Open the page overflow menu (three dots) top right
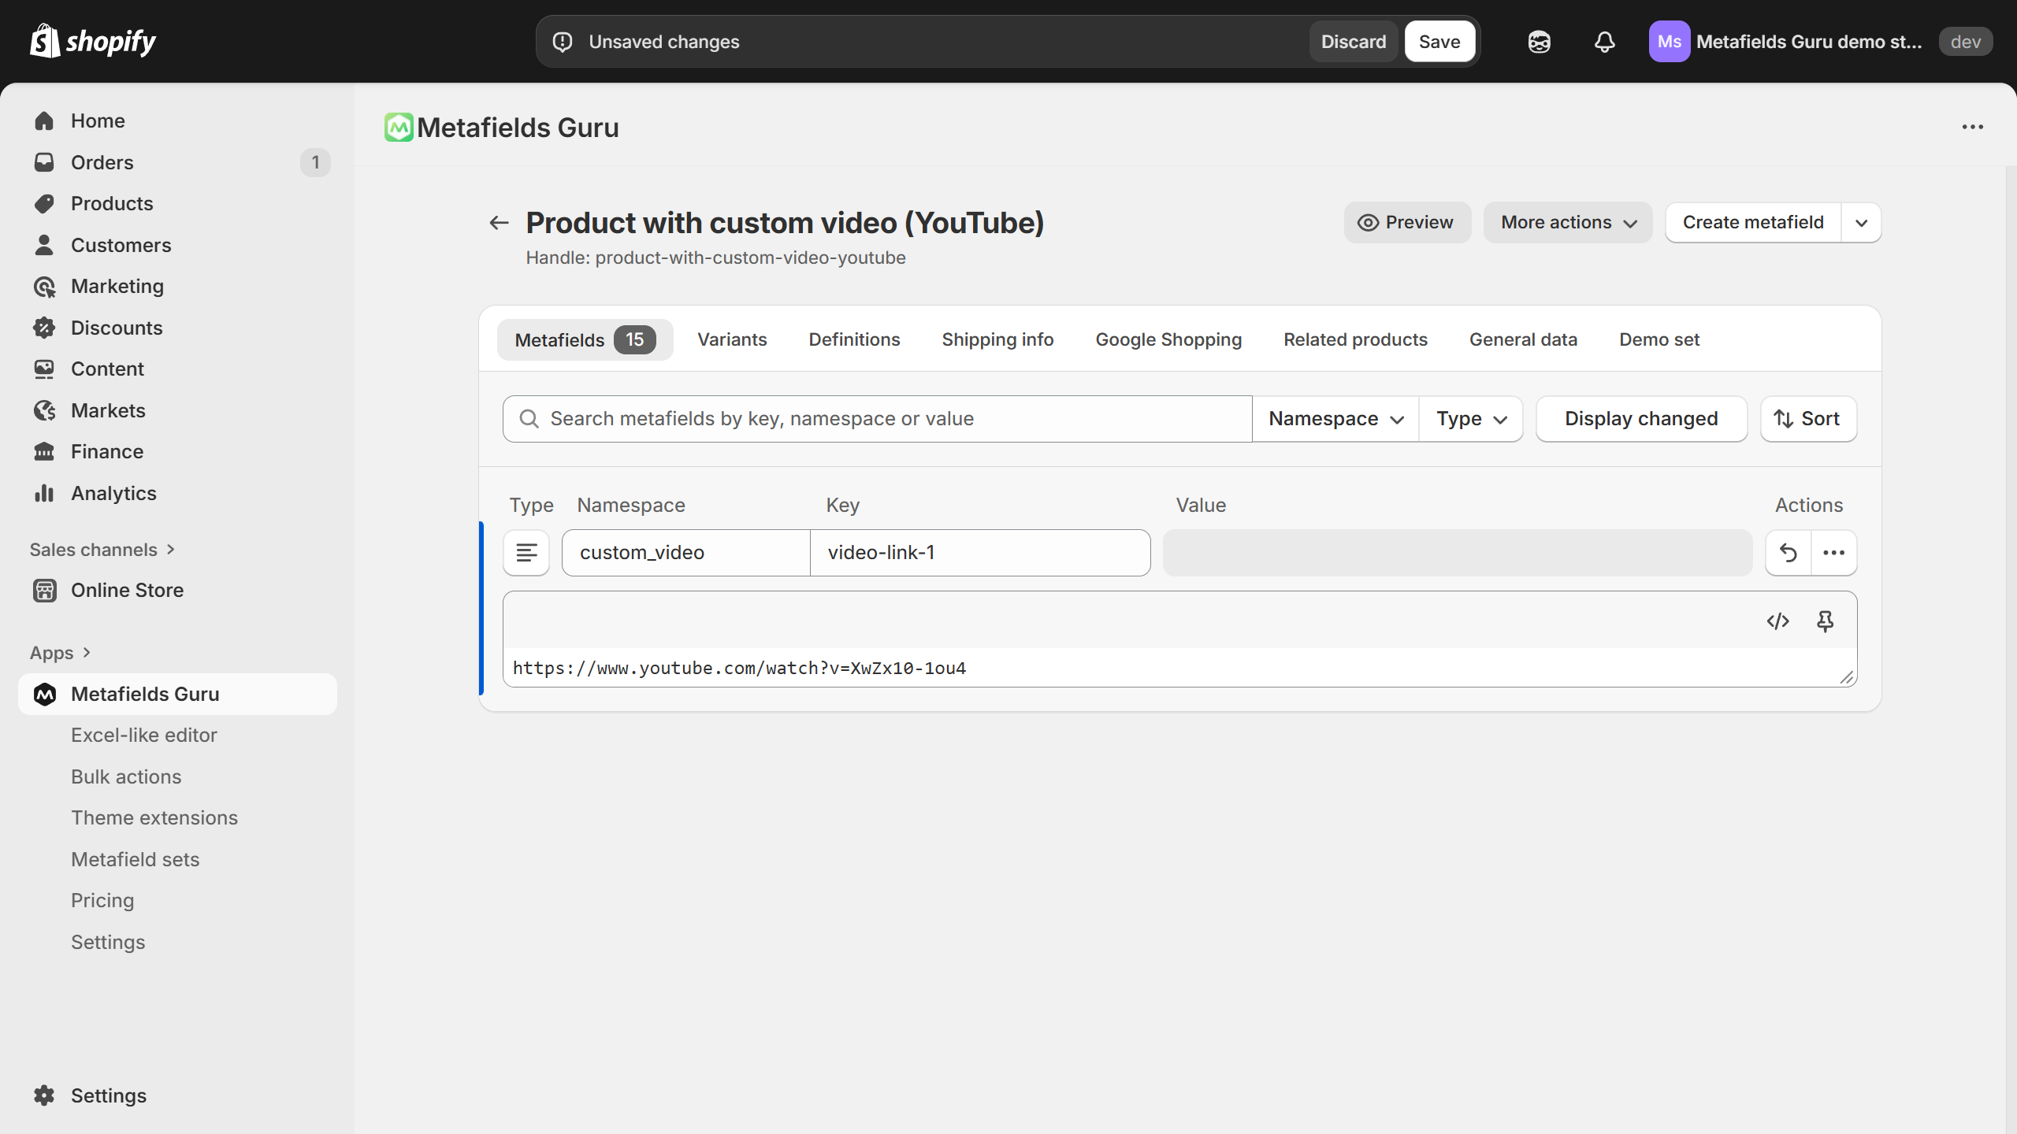 click(x=1974, y=127)
